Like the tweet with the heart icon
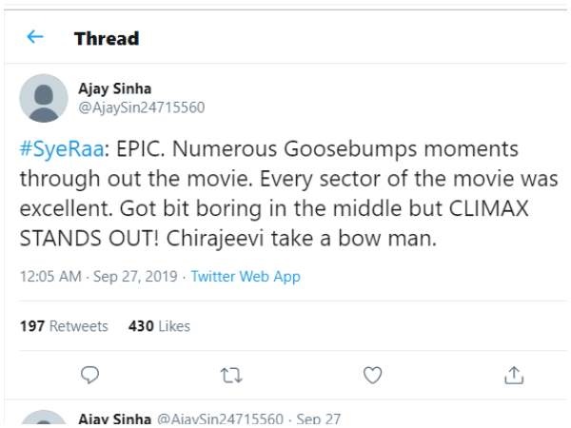 (x=372, y=375)
